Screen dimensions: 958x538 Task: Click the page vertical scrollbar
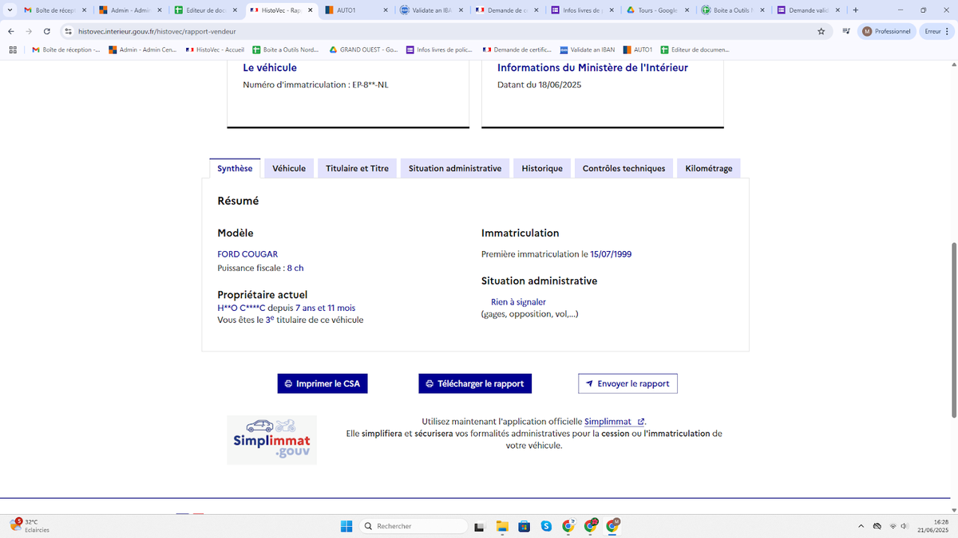[953, 329]
